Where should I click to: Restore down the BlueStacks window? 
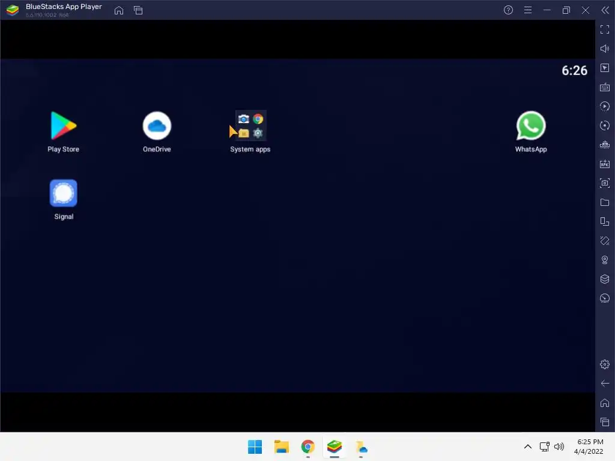tap(566, 10)
